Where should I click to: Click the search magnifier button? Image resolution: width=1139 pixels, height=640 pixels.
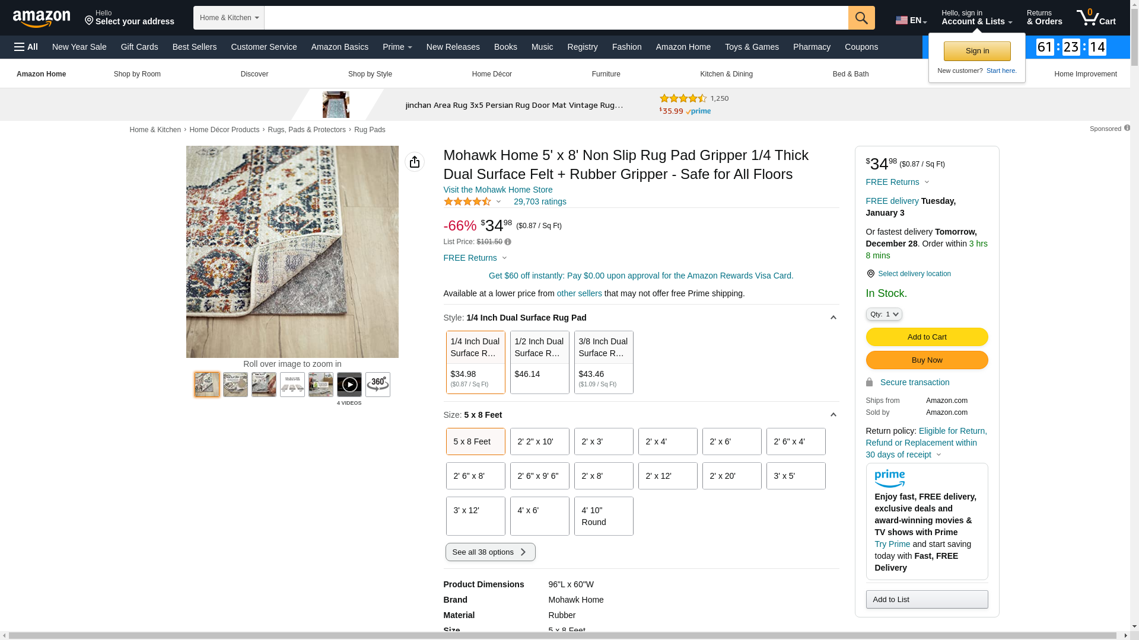pyautogui.click(x=861, y=18)
